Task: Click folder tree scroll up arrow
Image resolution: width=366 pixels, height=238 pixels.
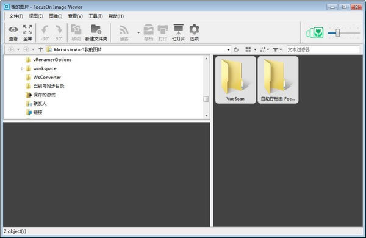Action: click(x=206, y=59)
